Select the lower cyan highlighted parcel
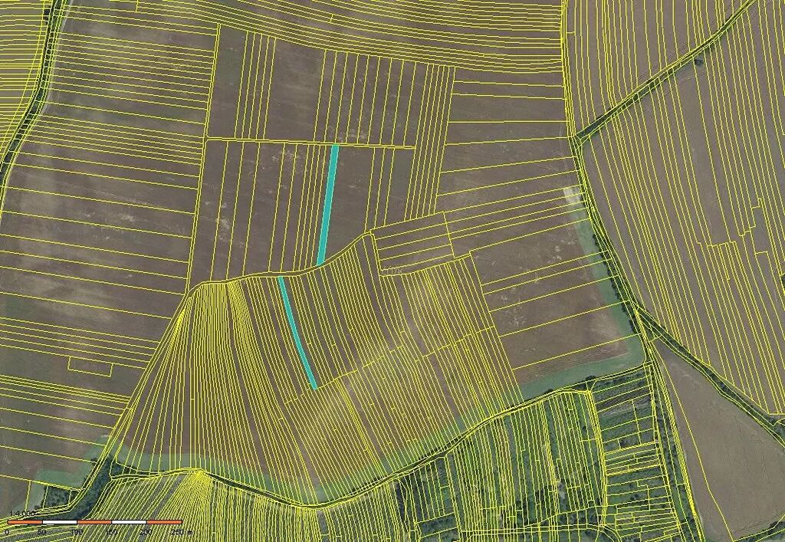The height and width of the screenshot is (542, 785). point(296,331)
